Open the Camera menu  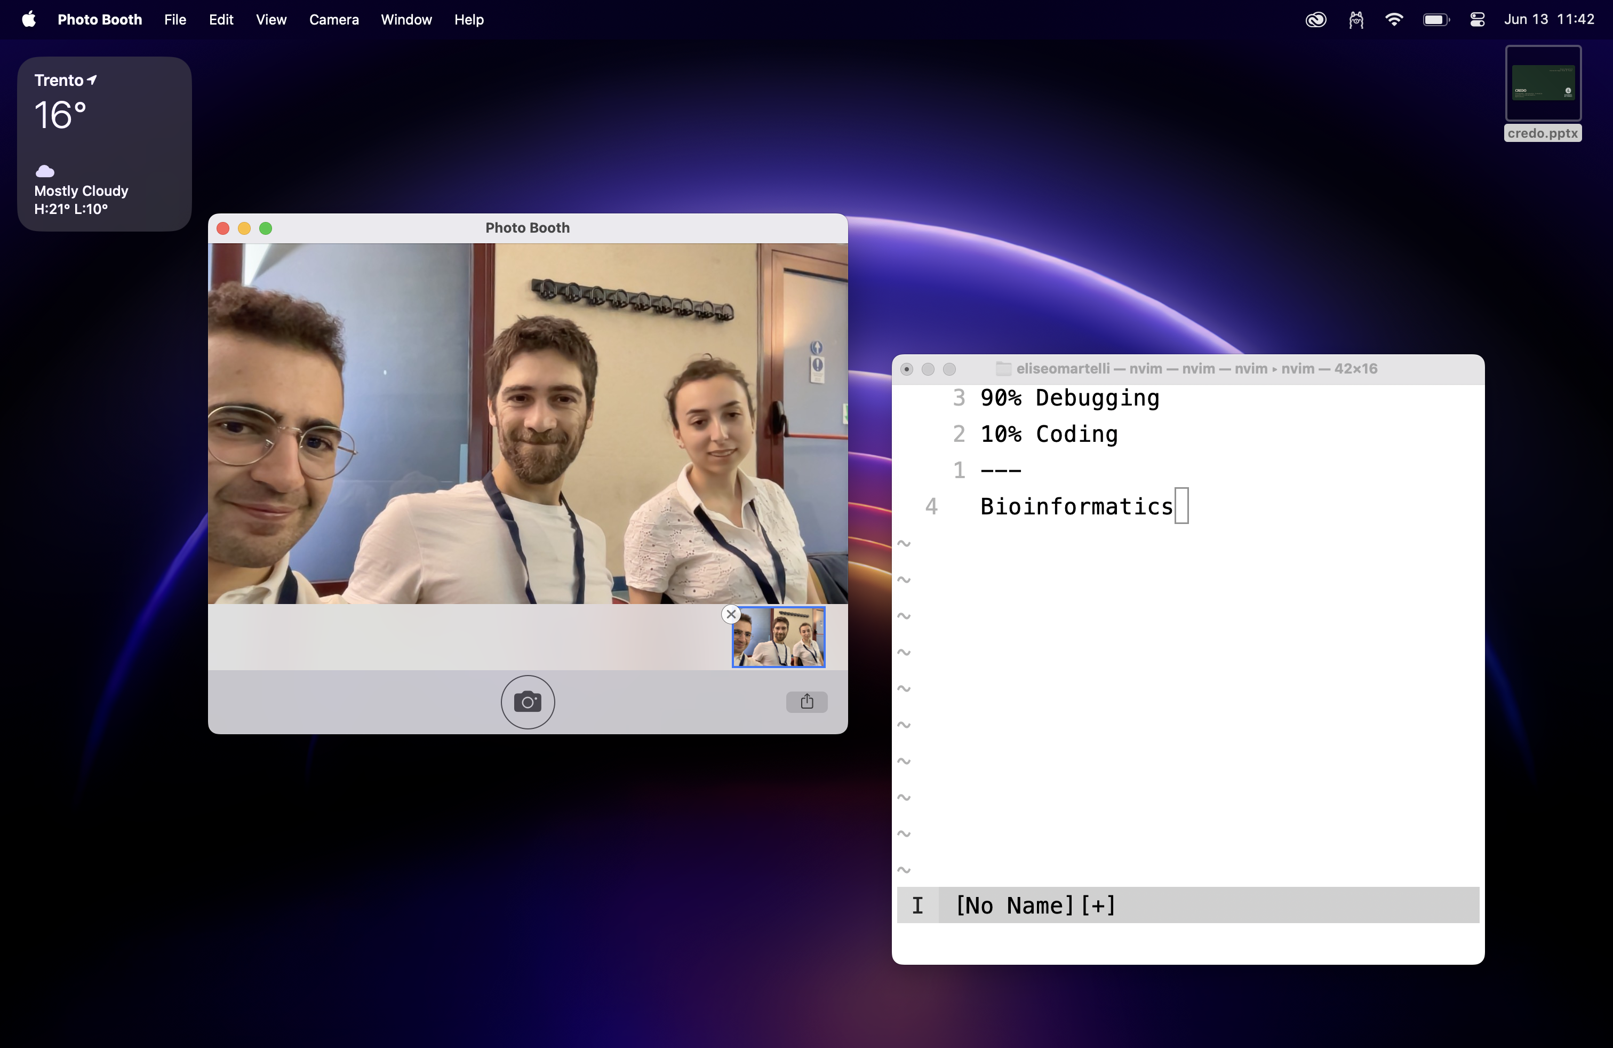click(x=333, y=19)
